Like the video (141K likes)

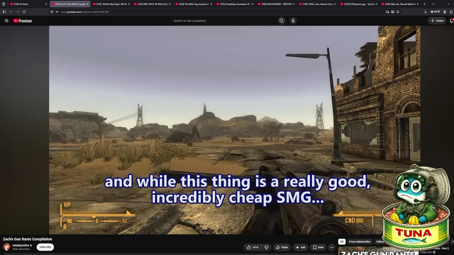(253, 247)
